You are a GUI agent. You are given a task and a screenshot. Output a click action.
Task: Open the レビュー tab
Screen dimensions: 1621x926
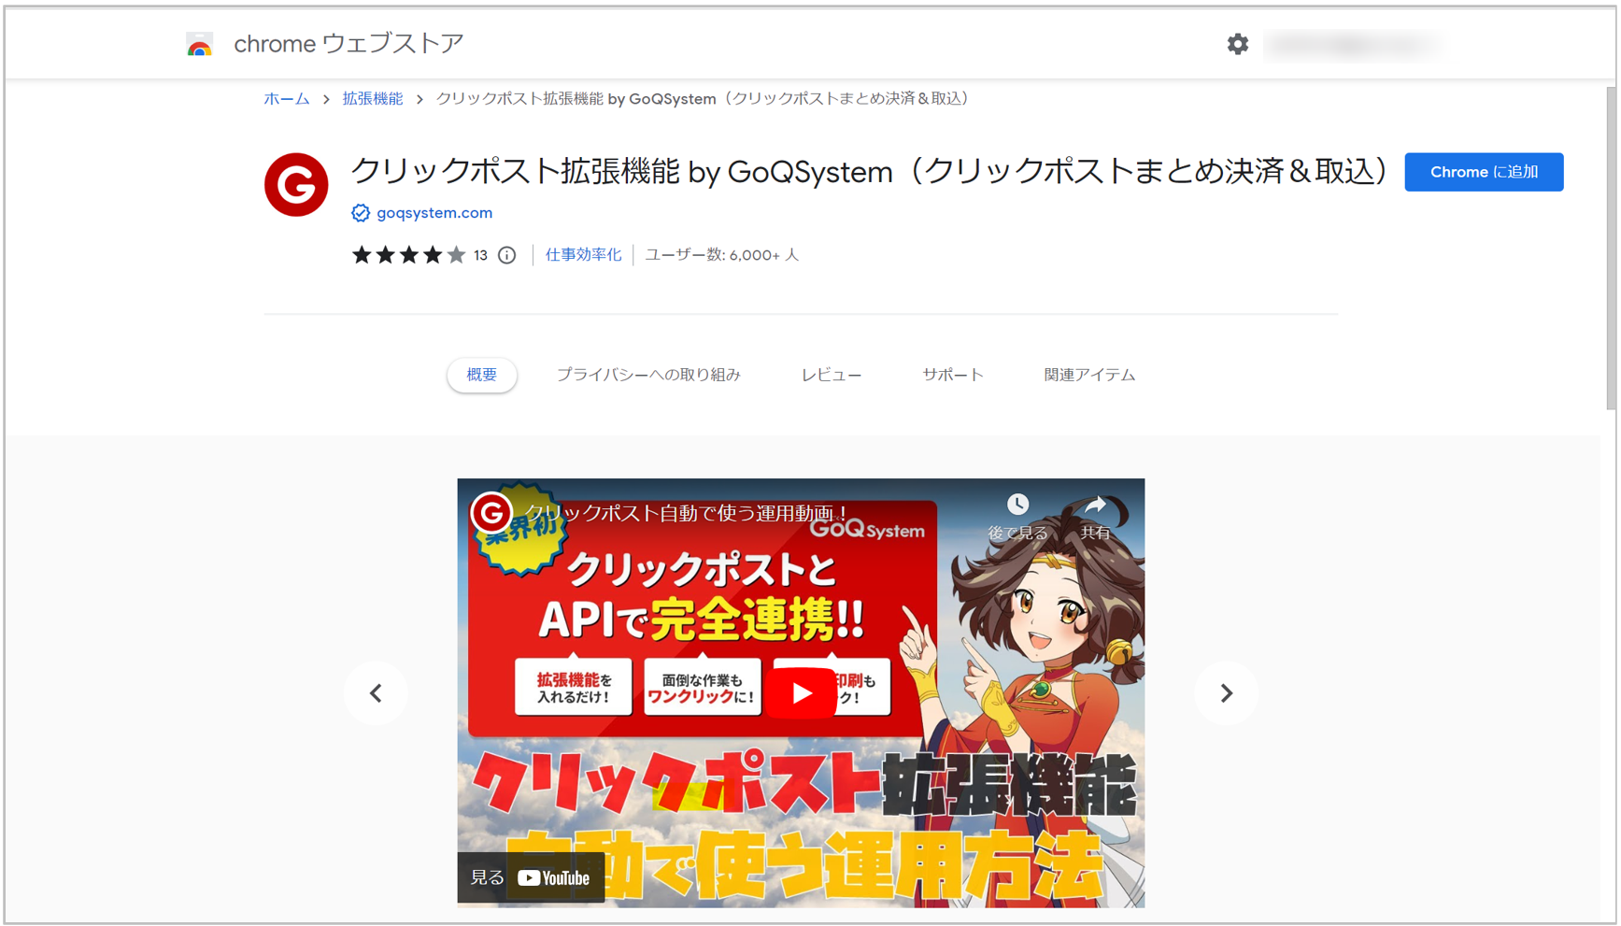[x=831, y=375]
